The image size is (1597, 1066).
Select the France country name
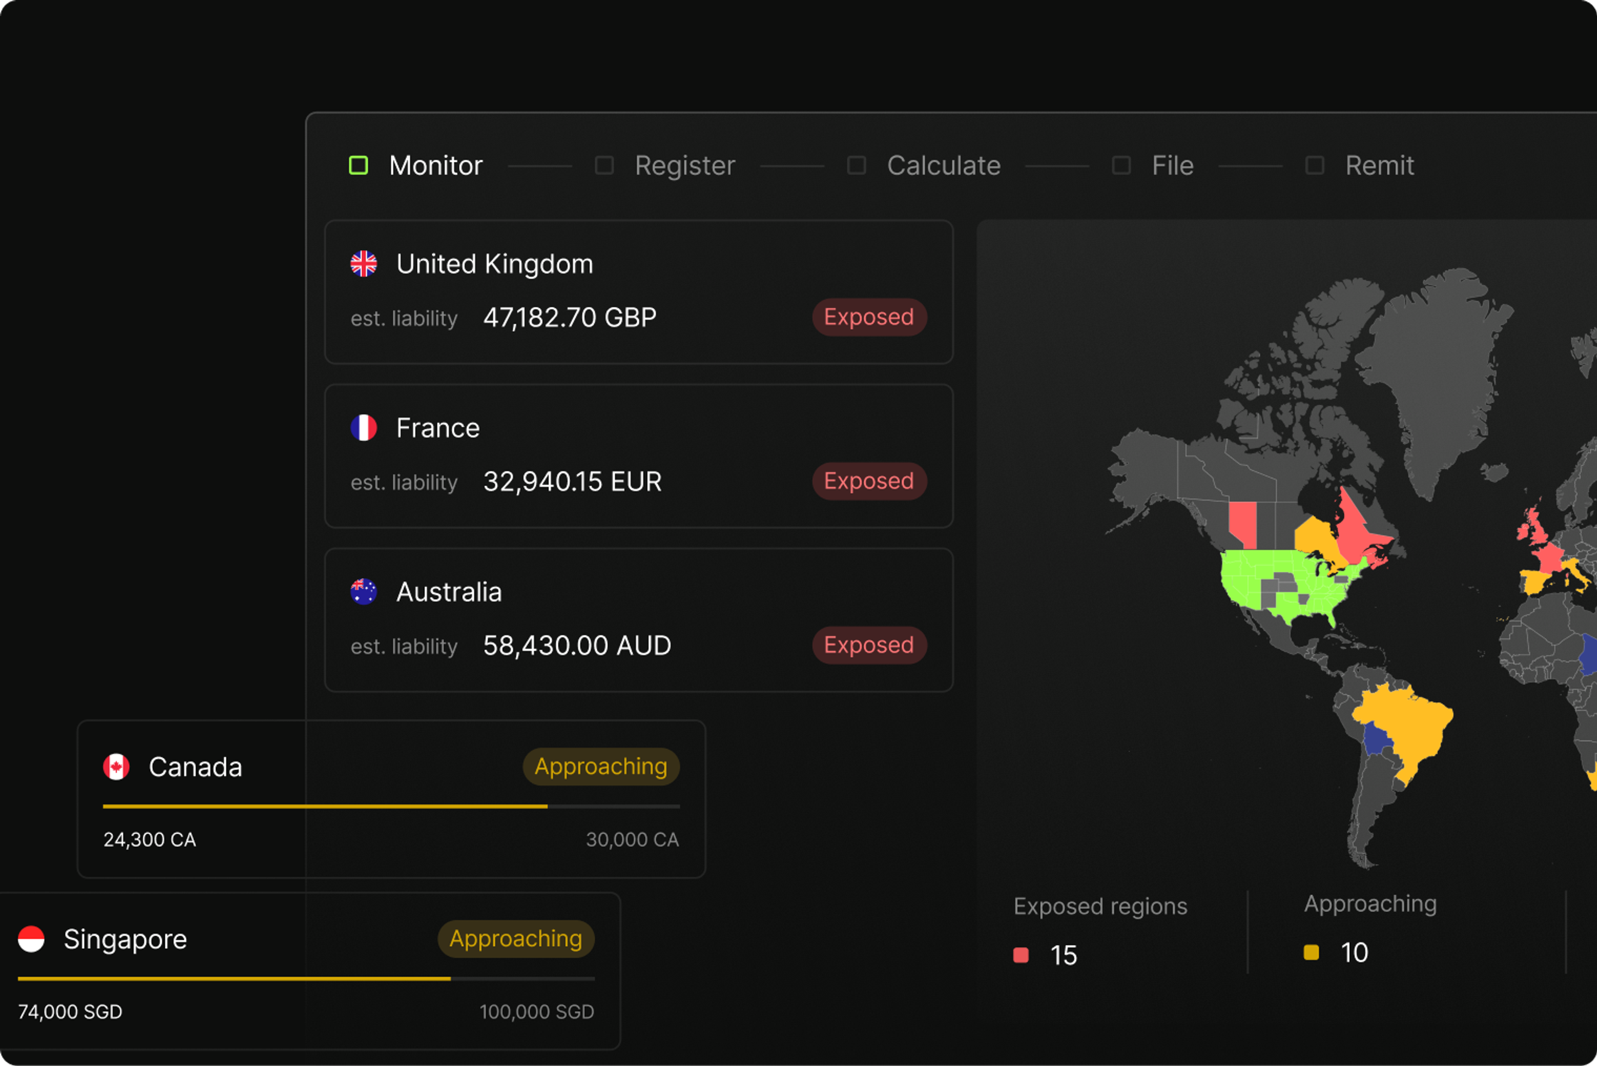tap(438, 428)
